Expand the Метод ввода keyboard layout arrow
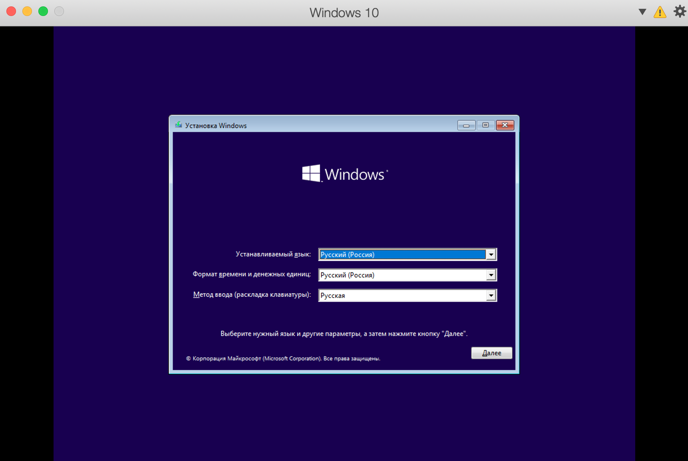 tap(491, 295)
